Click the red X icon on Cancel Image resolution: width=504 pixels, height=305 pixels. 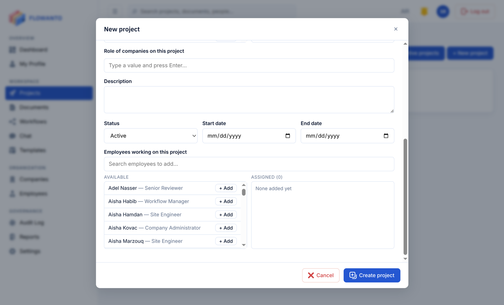tap(311, 275)
